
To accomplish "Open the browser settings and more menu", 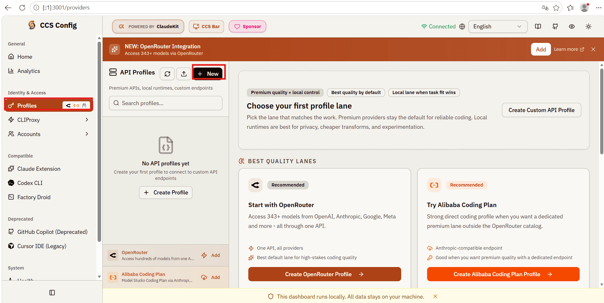I will point(599,8).
